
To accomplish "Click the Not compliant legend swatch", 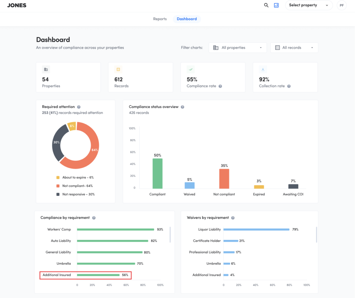I will pyautogui.click(x=58, y=186).
